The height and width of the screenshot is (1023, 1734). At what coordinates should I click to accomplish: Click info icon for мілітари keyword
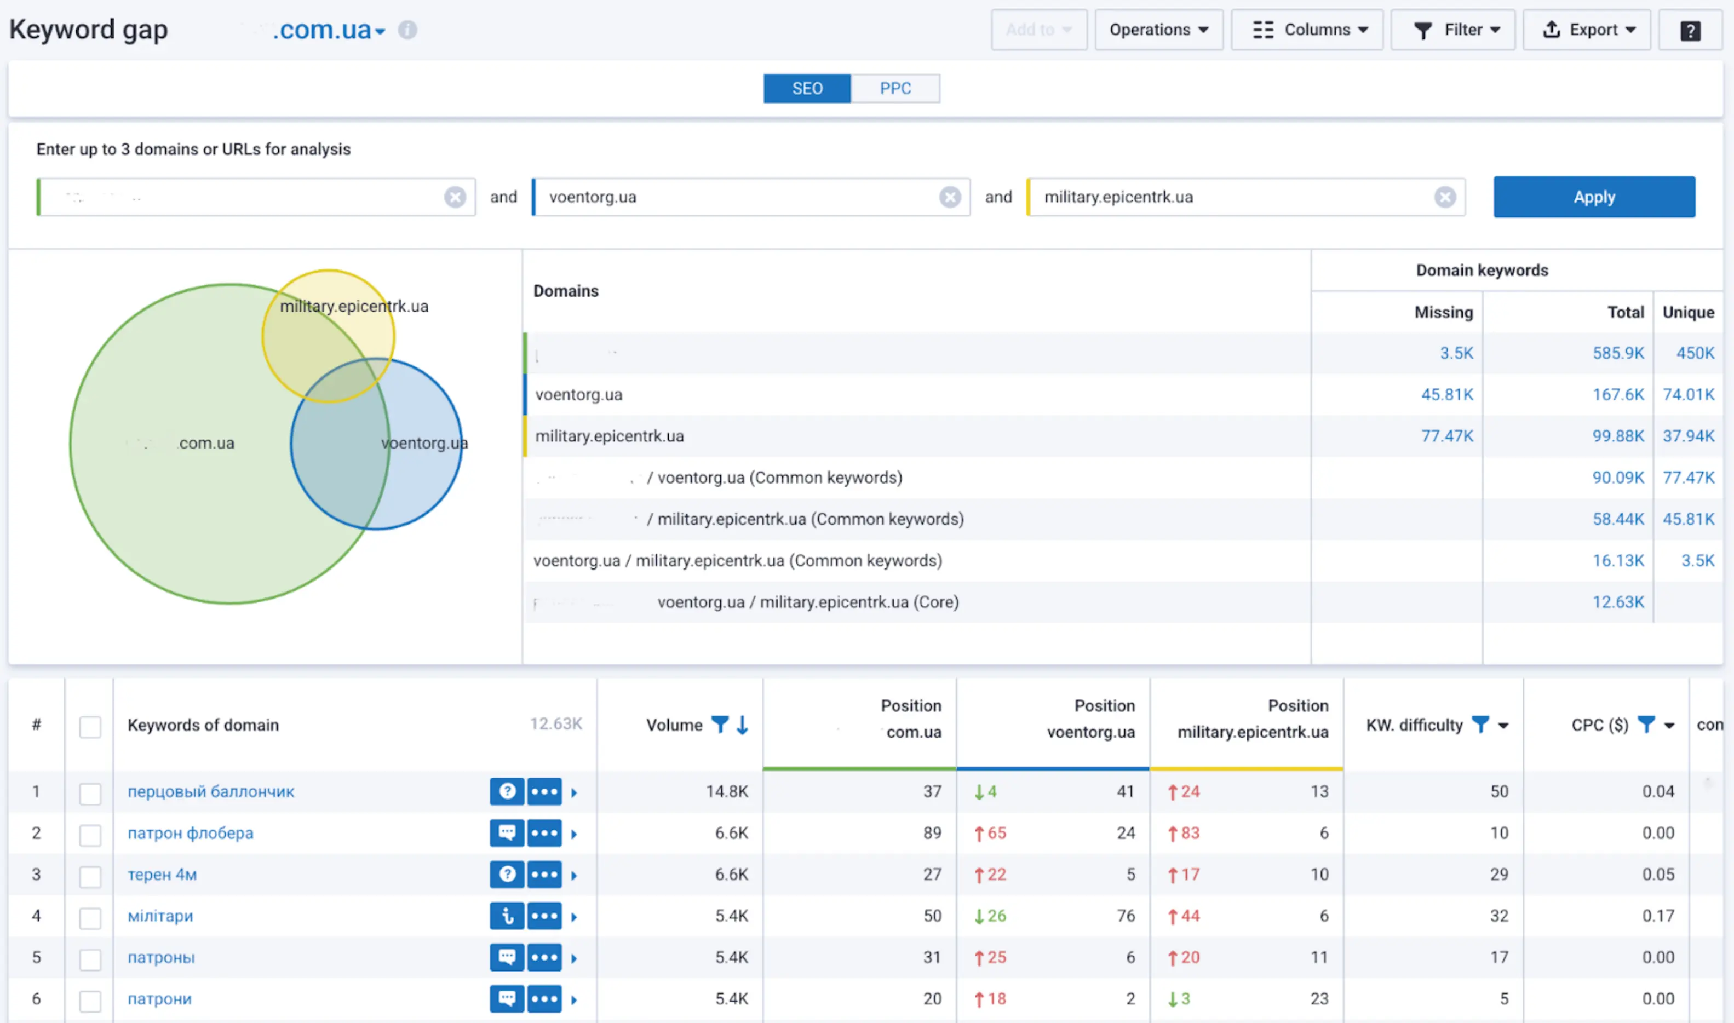(507, 916)
